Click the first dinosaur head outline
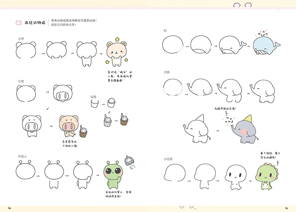The image size is (296, 212). pyautogui.click(x=175, y=172)
